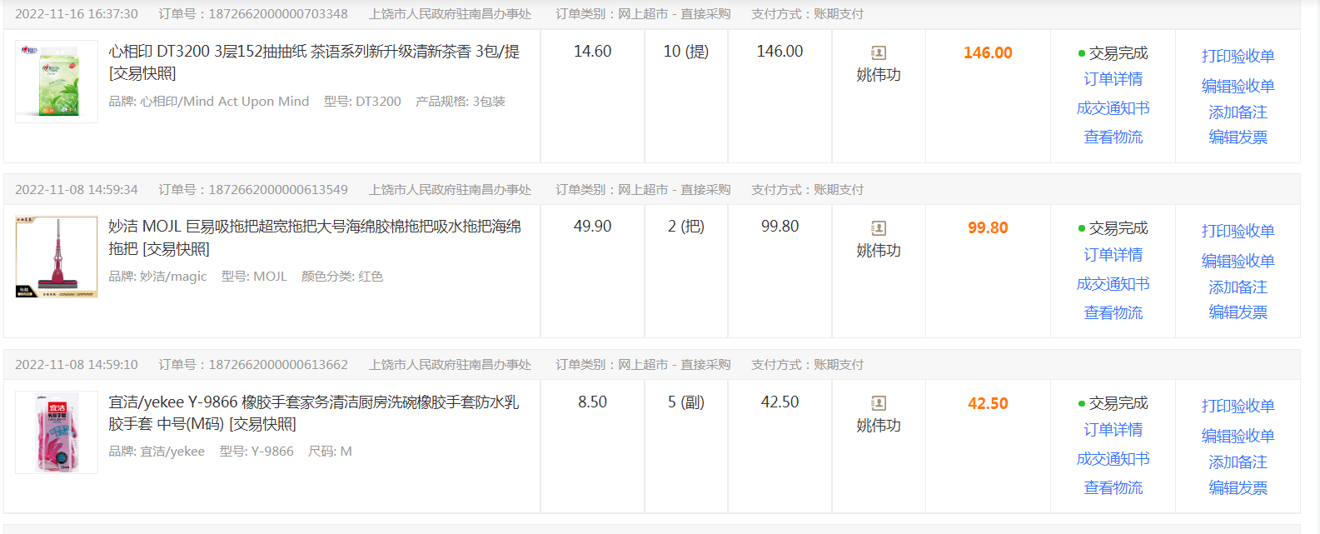The width and height of the screenshot is (1320, 534).
Task: Open the 心相印 DT3200 product title link
Action: pyautogui.click(x=314, y=62)
